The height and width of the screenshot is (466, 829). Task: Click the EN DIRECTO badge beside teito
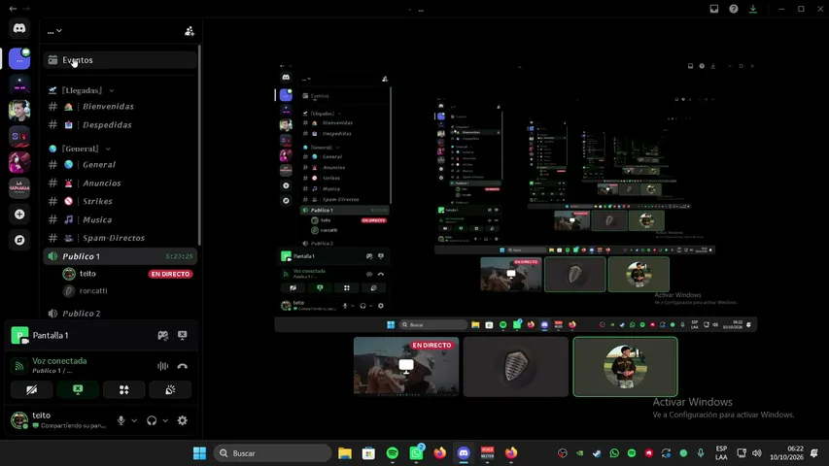click(x=170, y=274)
